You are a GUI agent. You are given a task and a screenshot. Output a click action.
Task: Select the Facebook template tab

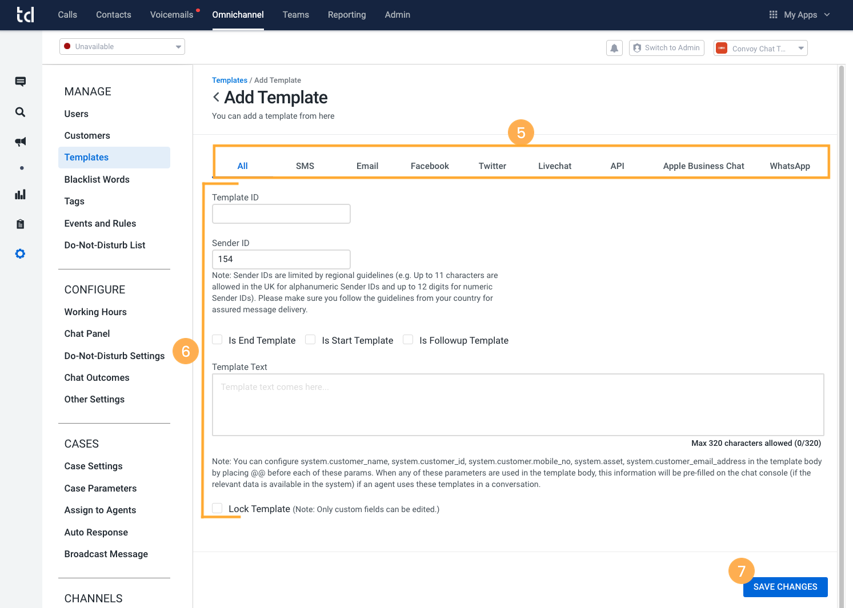coord(430,166)
